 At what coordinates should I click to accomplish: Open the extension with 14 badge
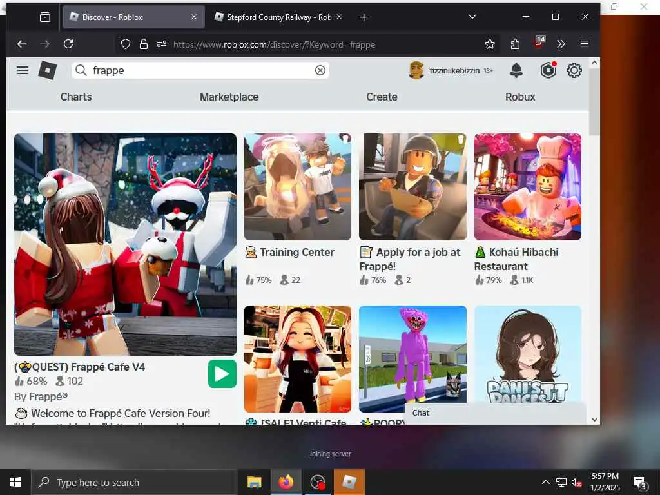tap(539, 43)
